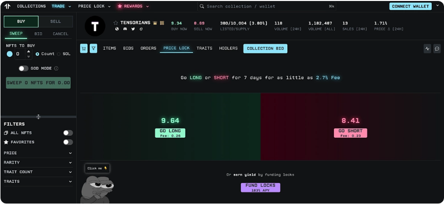This screenshot has width=444, height=204.
Task: Select the BID sub-tab
Action: click(x=38, y=34)
